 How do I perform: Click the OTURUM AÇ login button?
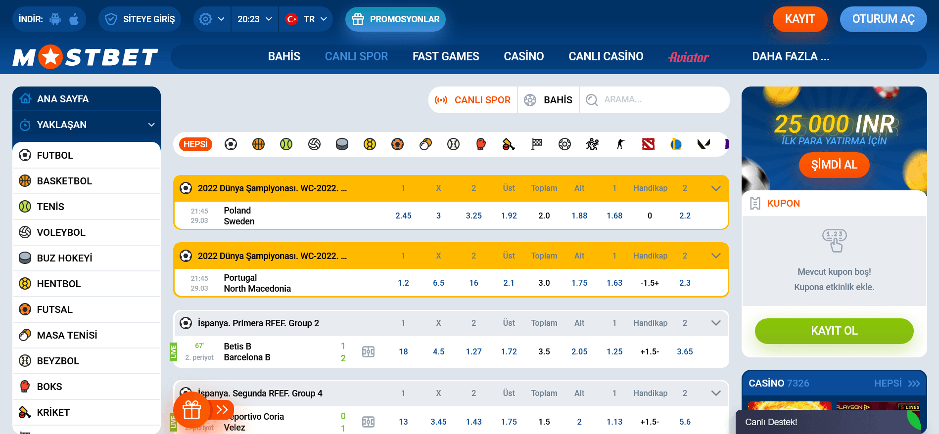[x=883, y=19]
